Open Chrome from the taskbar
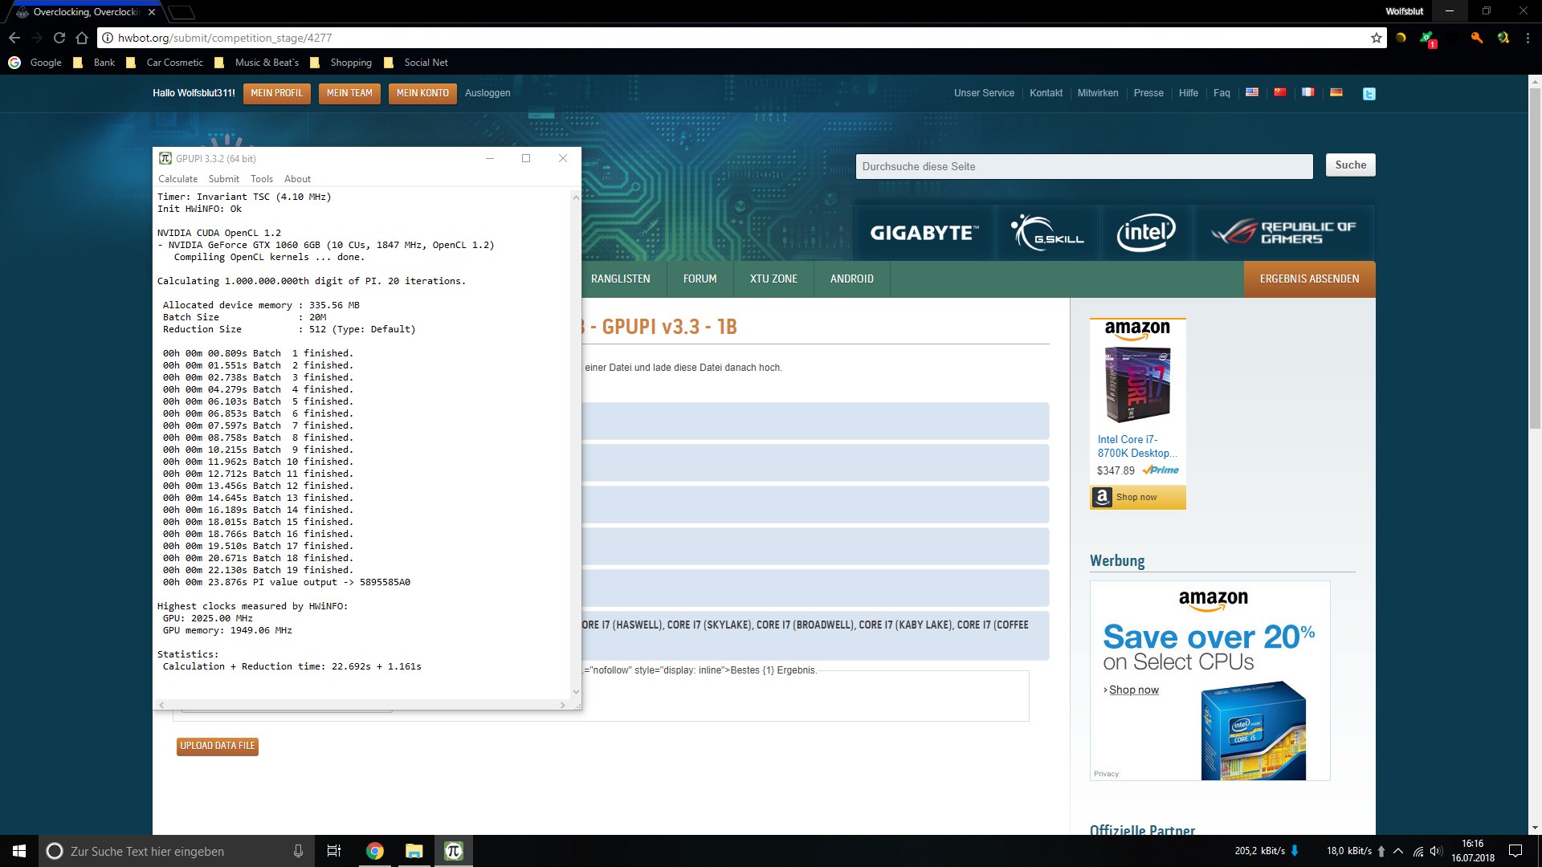Screen dimensions: 1542x867 375,851
